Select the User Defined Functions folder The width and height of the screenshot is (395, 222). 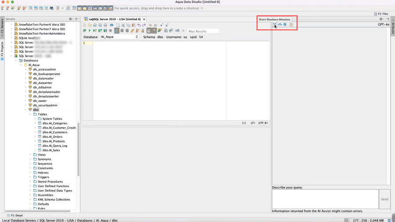(x=53, y=186)
